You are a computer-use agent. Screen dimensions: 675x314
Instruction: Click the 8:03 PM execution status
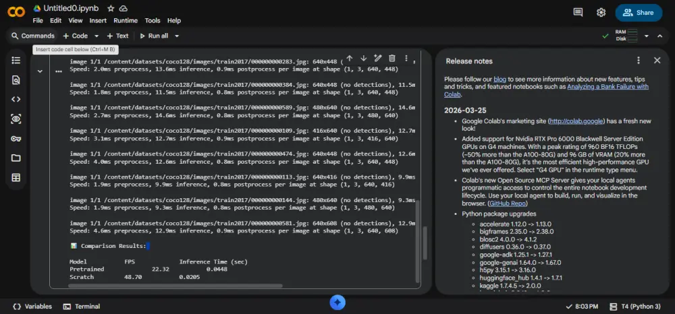point(582,307)
